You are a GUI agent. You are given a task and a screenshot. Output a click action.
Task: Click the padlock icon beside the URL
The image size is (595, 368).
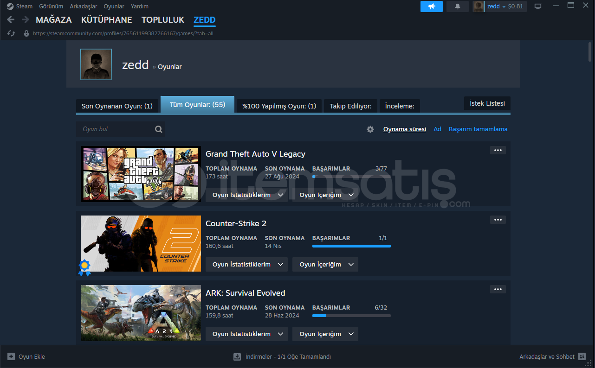pyautogui.click(x=26, y=33)
